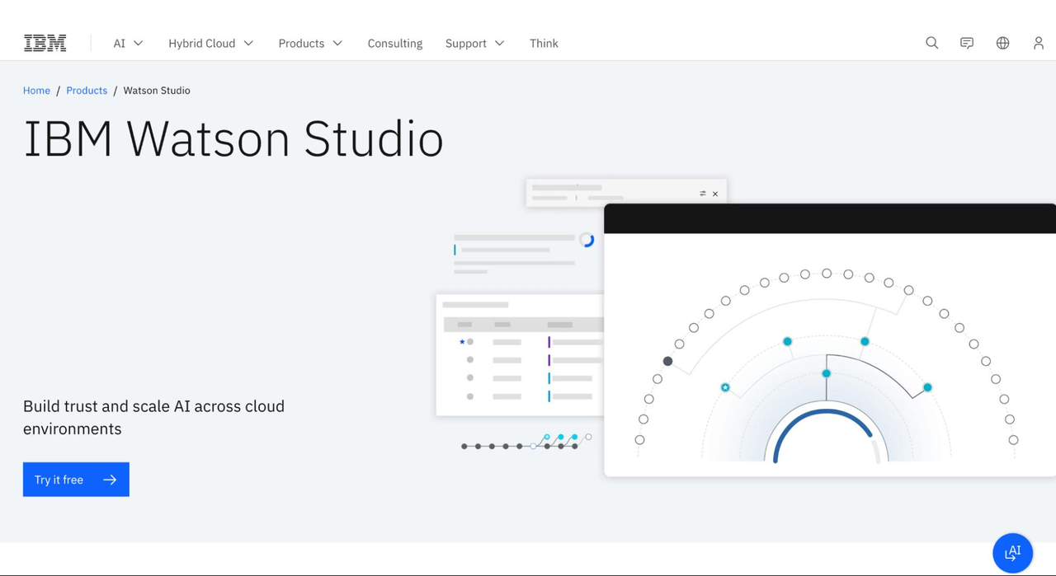Viewport: 1056px width, 576px height.
Task: Click the globe region selector icon
Action: click(1002, 43)
